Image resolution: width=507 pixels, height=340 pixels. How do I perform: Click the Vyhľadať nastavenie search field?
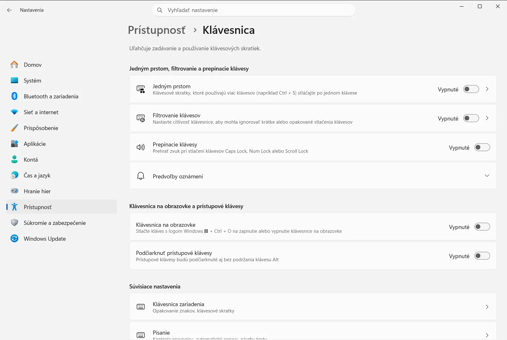(x=253, y=10)
